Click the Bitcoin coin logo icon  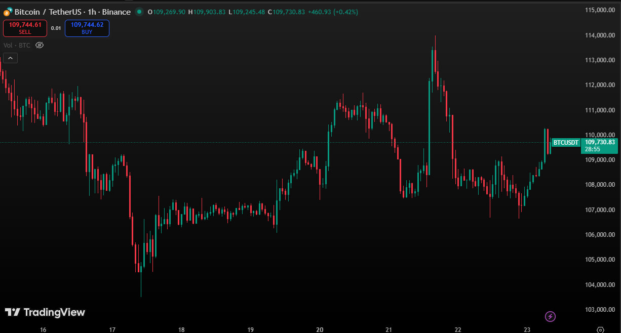click(8, 12)
